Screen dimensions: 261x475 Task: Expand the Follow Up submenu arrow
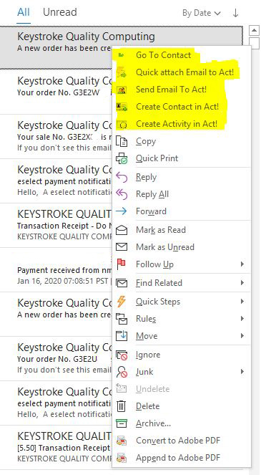click(x=242, y=264)
